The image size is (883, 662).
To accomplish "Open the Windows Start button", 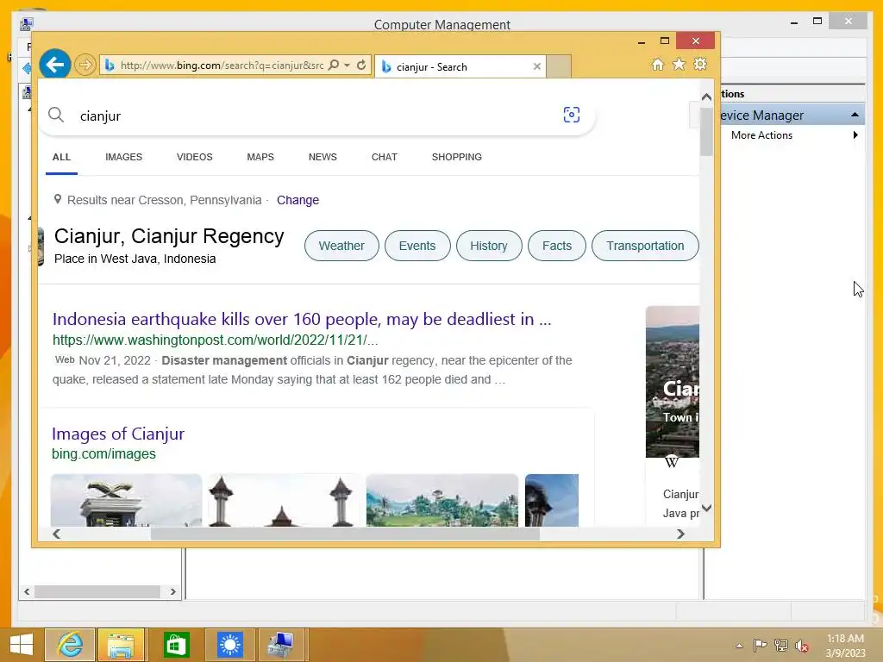I will pyautogui.click(x=22, y=645).
